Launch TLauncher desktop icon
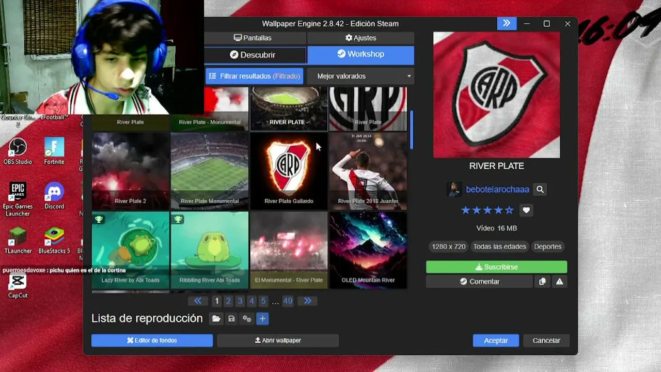The width and height of the screenshot is (661, 372). point(18,241)
